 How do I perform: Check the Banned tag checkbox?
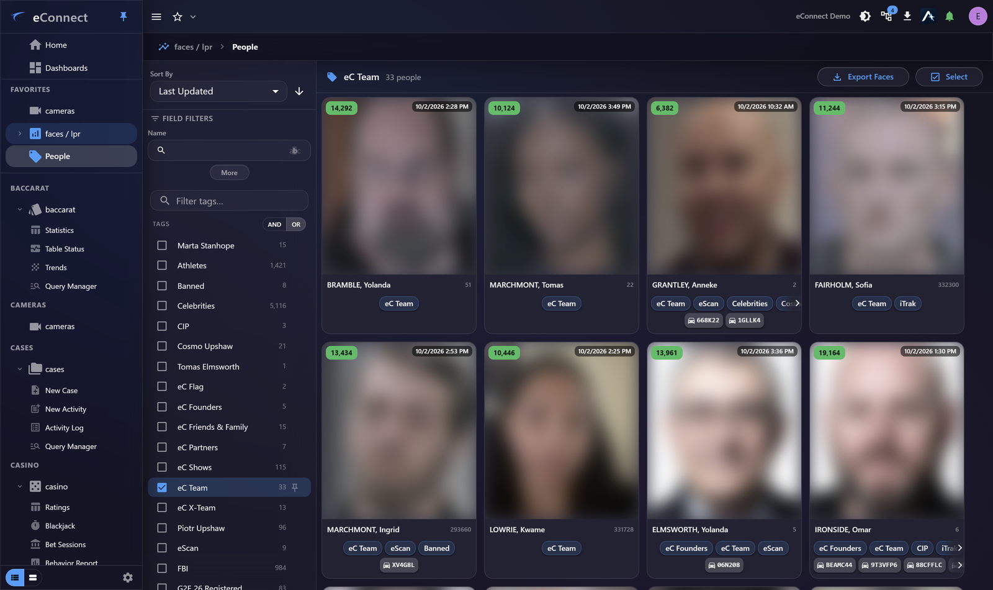[162, 286]
